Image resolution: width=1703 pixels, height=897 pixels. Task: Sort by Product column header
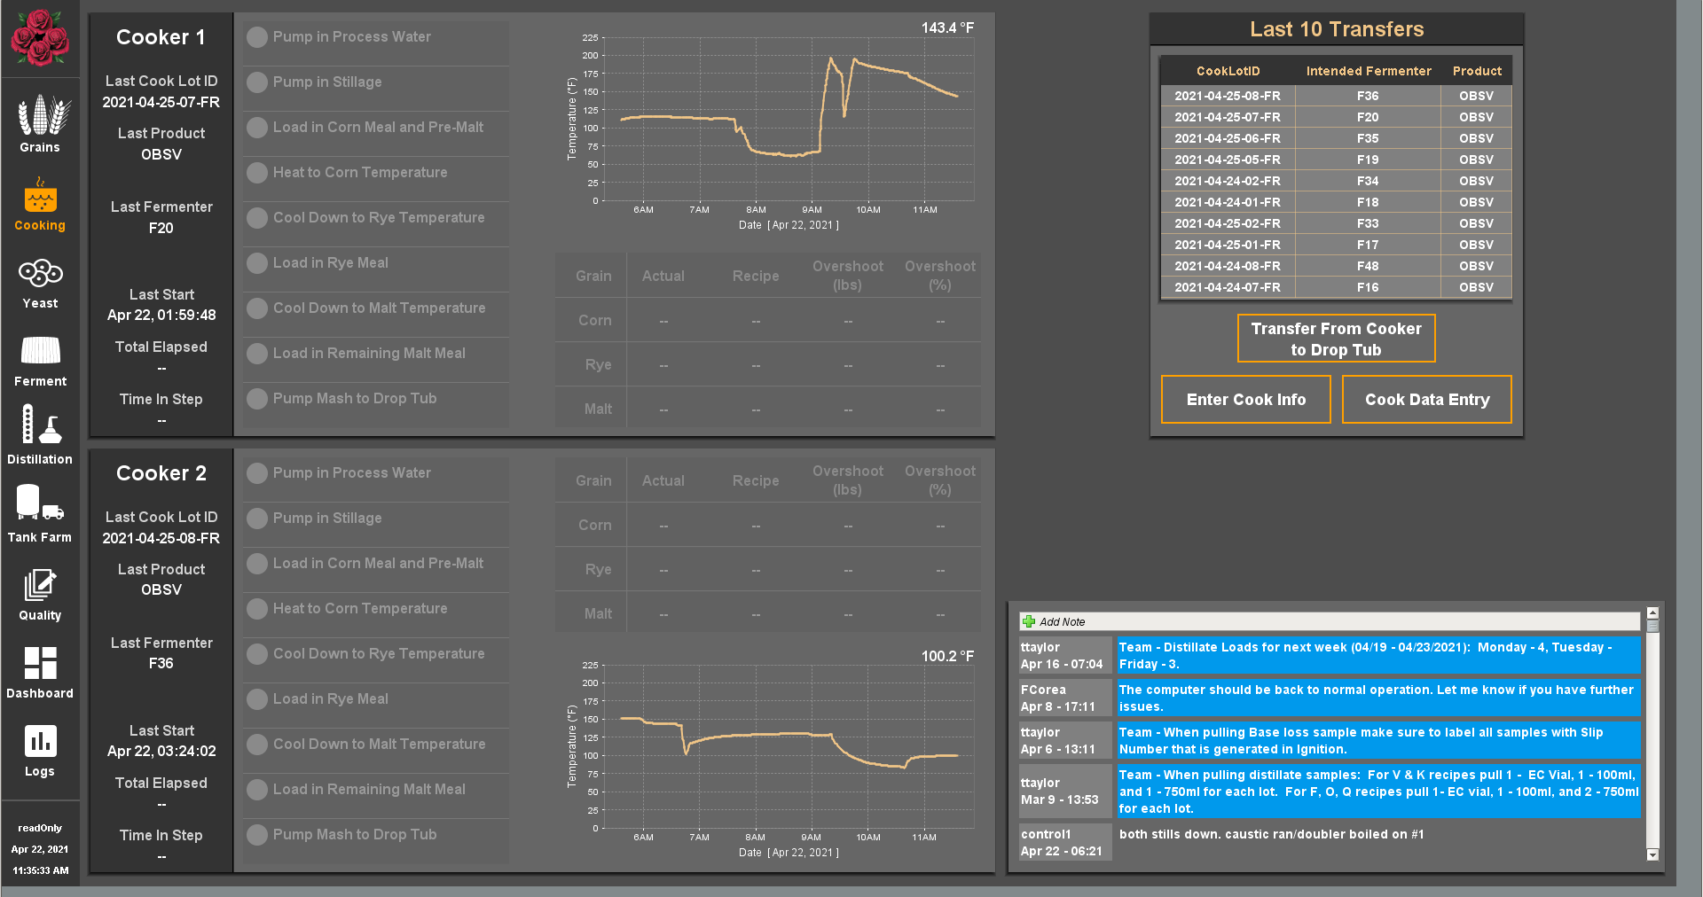1477,71
